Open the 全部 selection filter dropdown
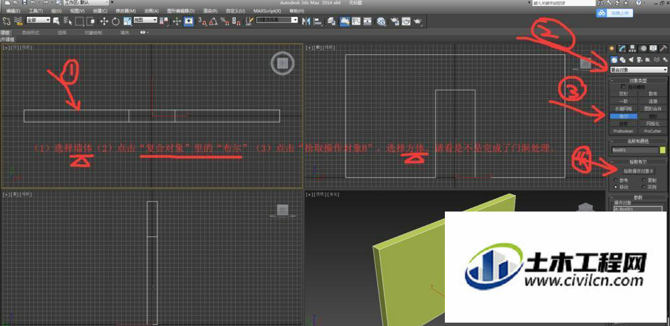 (x=38, y=20)
